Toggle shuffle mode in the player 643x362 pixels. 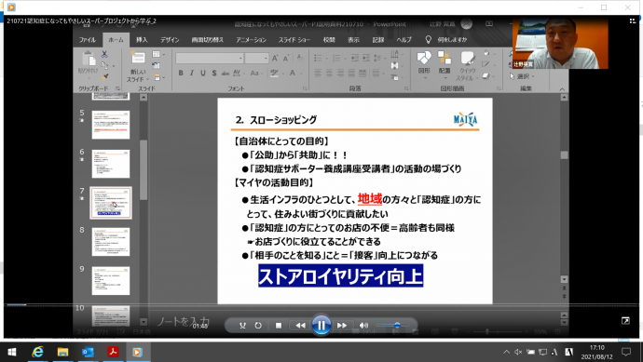(242, 326)
